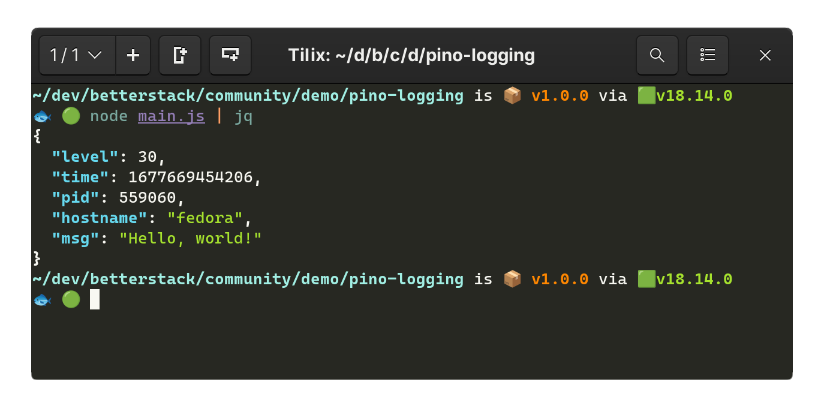
Task: Click the "hostname" JSON key
Action: (100, 218)
